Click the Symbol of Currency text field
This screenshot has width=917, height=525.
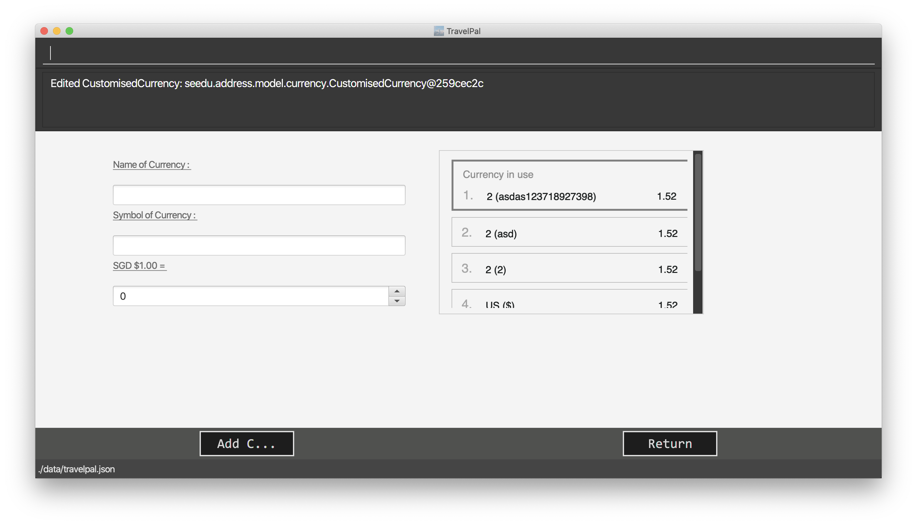259,245
